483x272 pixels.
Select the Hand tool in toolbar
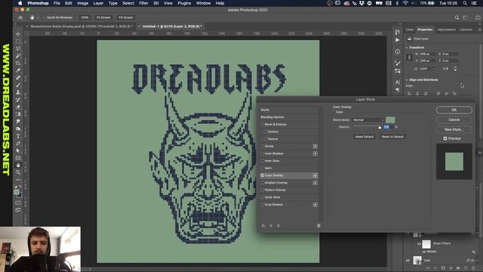tap(18, 165)
